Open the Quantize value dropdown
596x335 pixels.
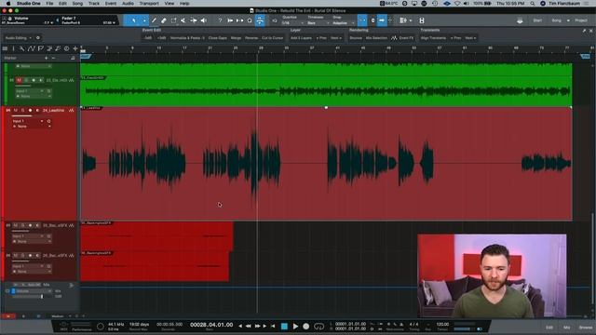click(x=292, y=23)
